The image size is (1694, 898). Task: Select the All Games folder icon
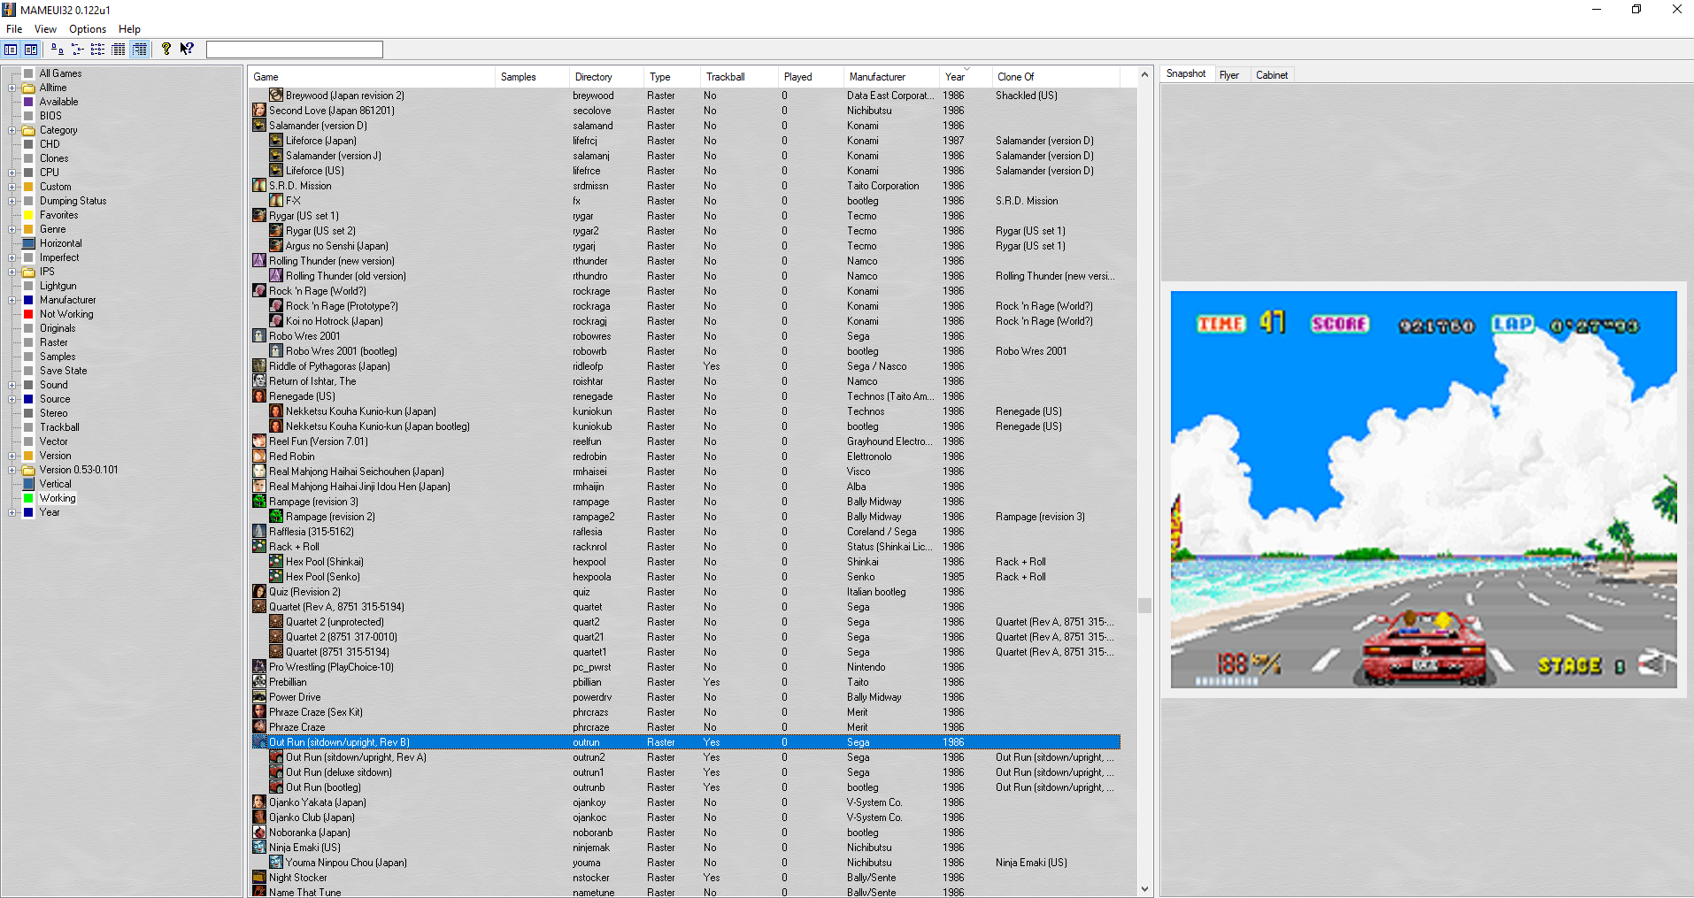click(x=28, y=73)
